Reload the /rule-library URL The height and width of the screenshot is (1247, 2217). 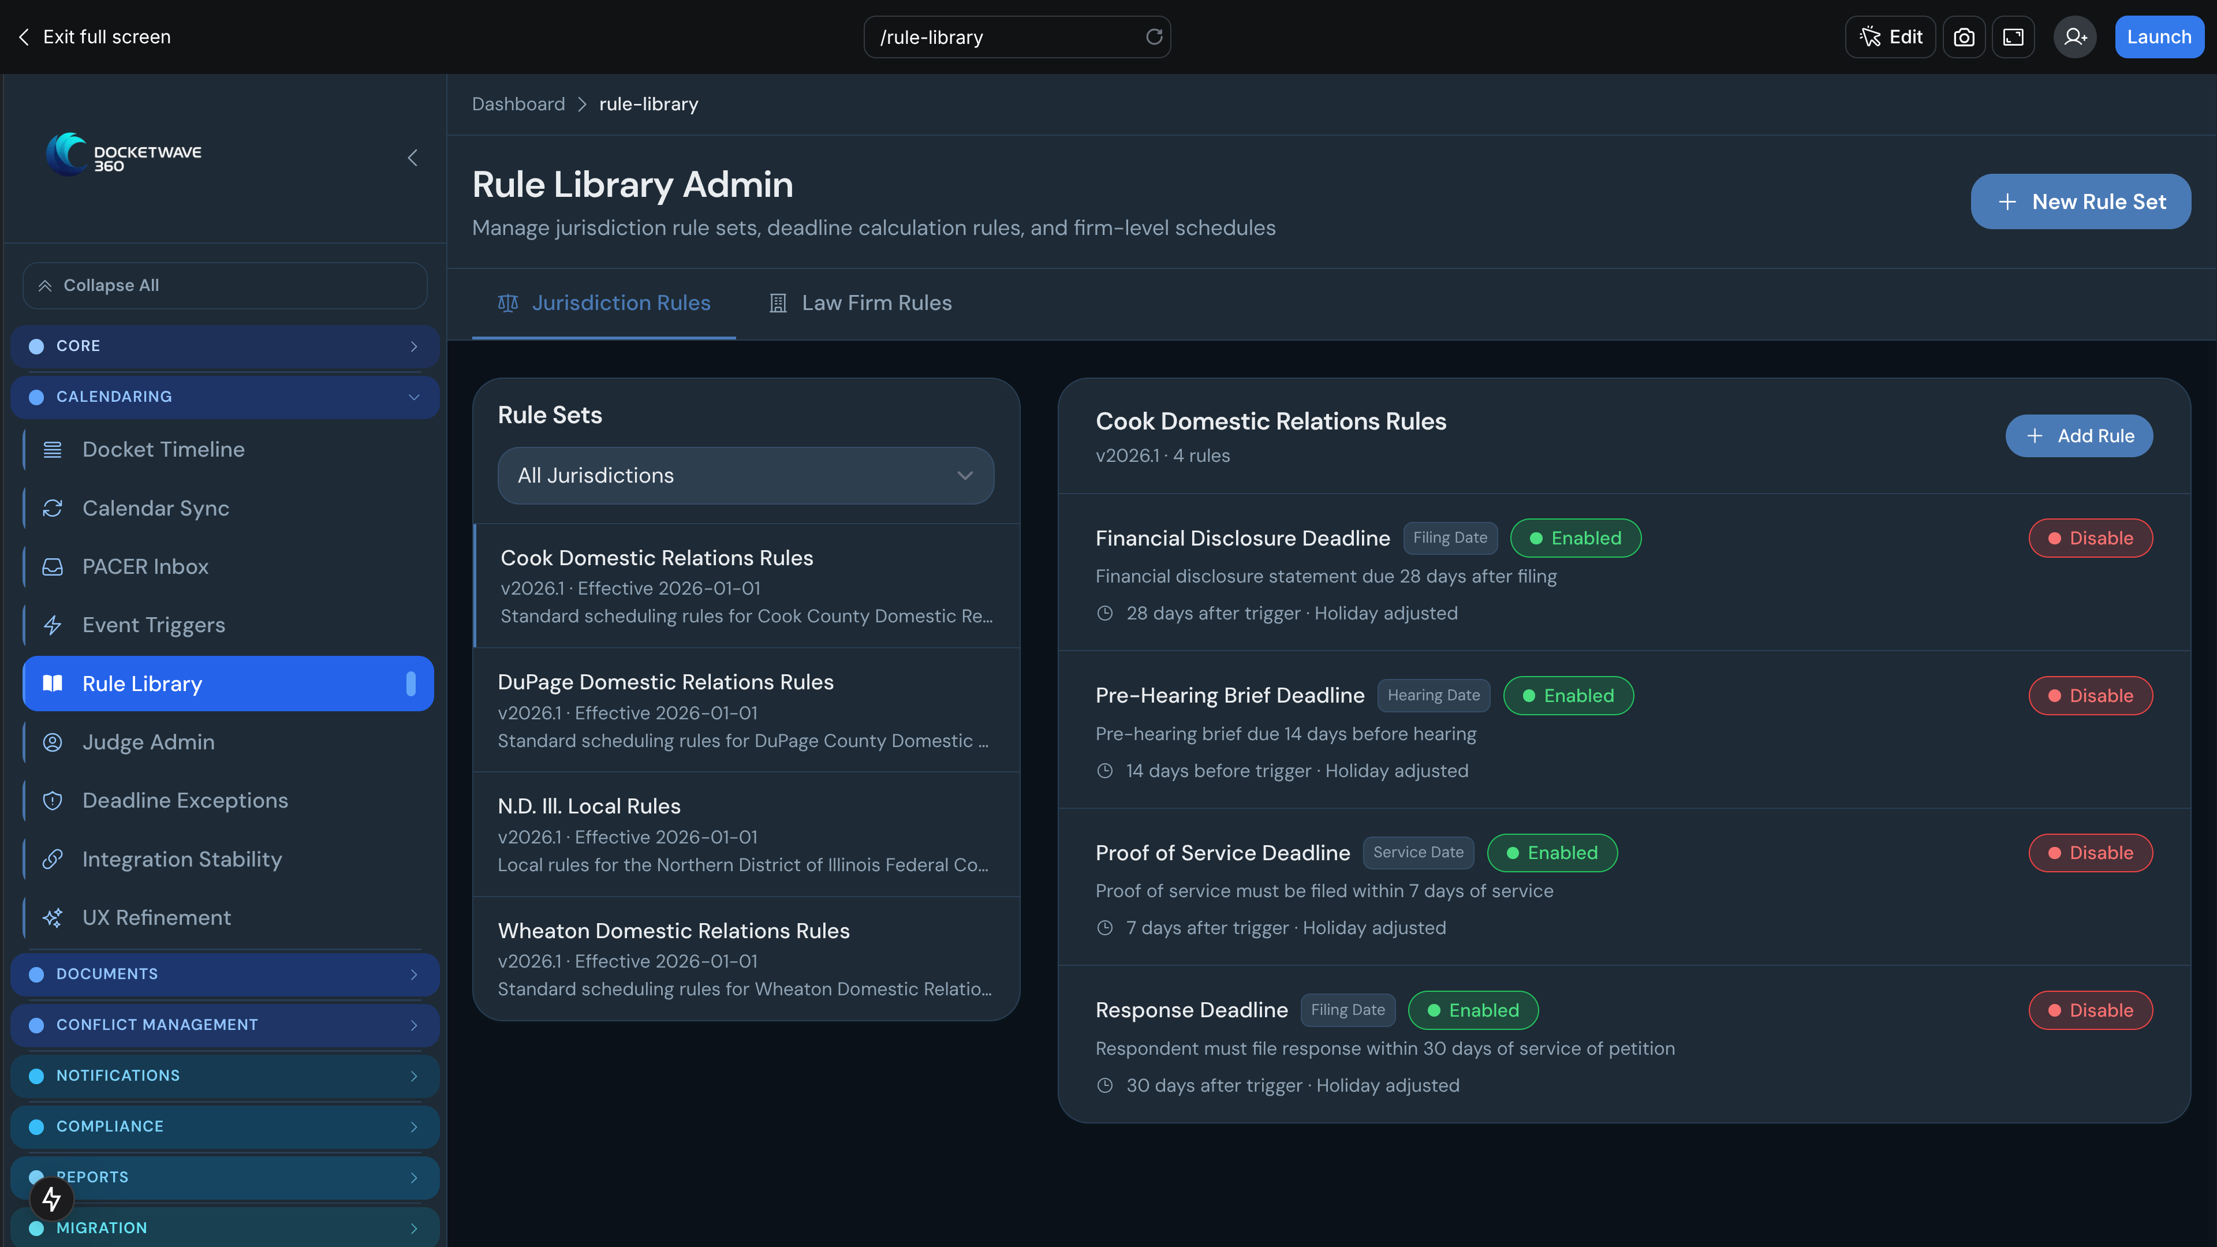(1154, 37)
